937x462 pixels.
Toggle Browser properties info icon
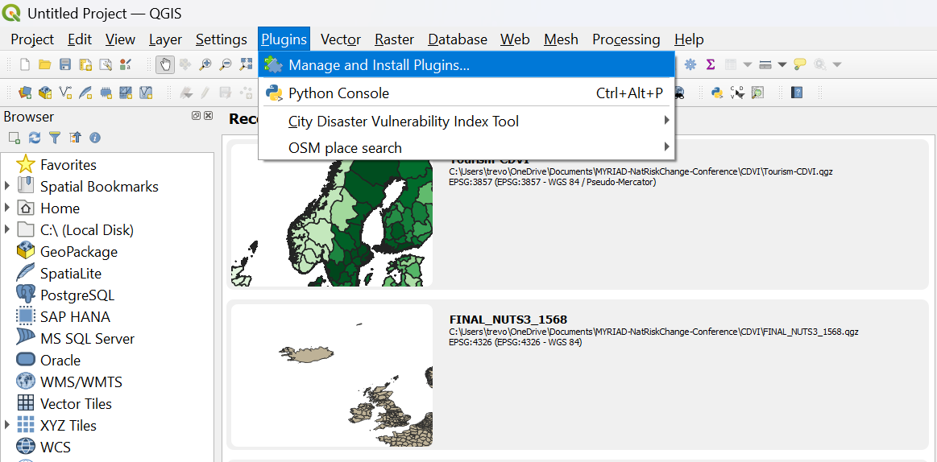[95, 138]
